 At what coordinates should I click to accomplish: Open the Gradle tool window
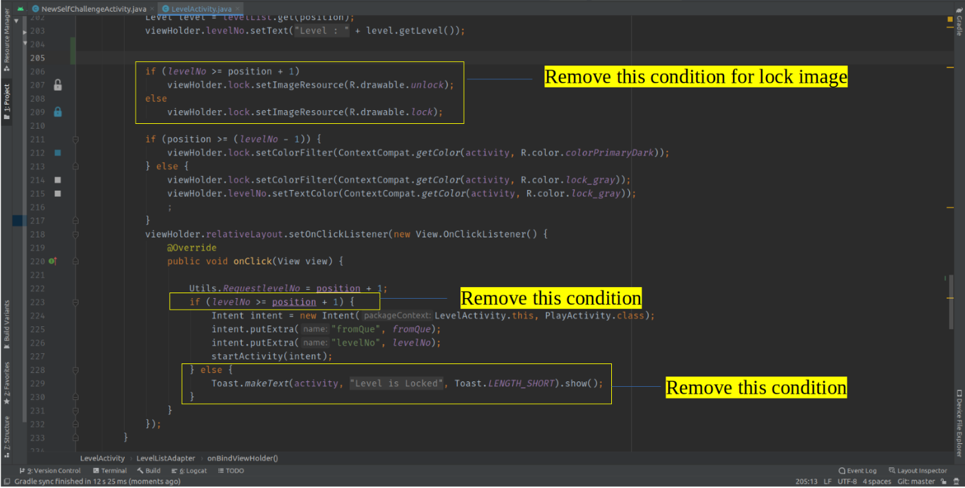959,22
